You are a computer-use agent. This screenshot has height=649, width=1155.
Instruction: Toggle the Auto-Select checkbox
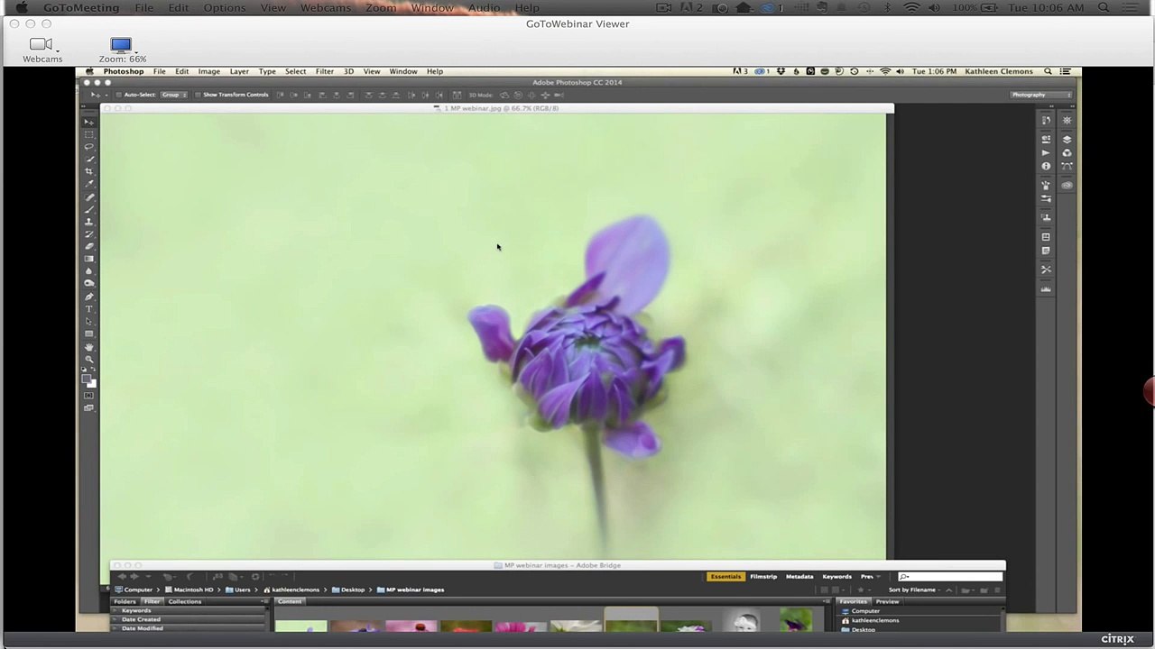118,95
